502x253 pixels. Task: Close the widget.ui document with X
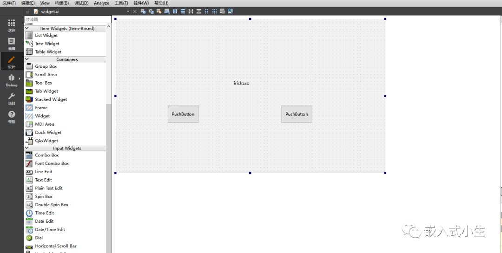coord(135,11)
